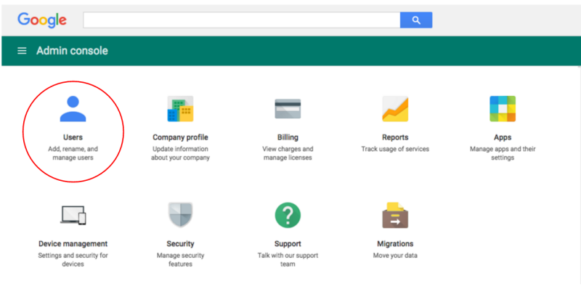Open the Apps colorful grid icon

(x=503, y=109)
